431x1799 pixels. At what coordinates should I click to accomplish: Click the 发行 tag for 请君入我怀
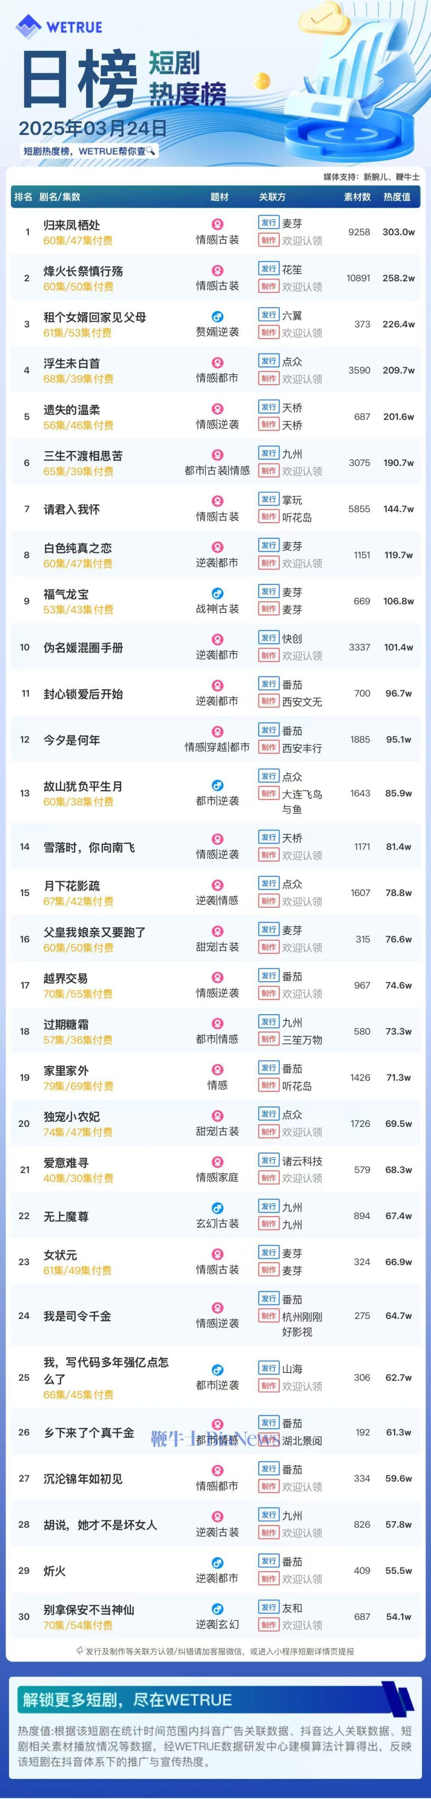click(269, 500)
